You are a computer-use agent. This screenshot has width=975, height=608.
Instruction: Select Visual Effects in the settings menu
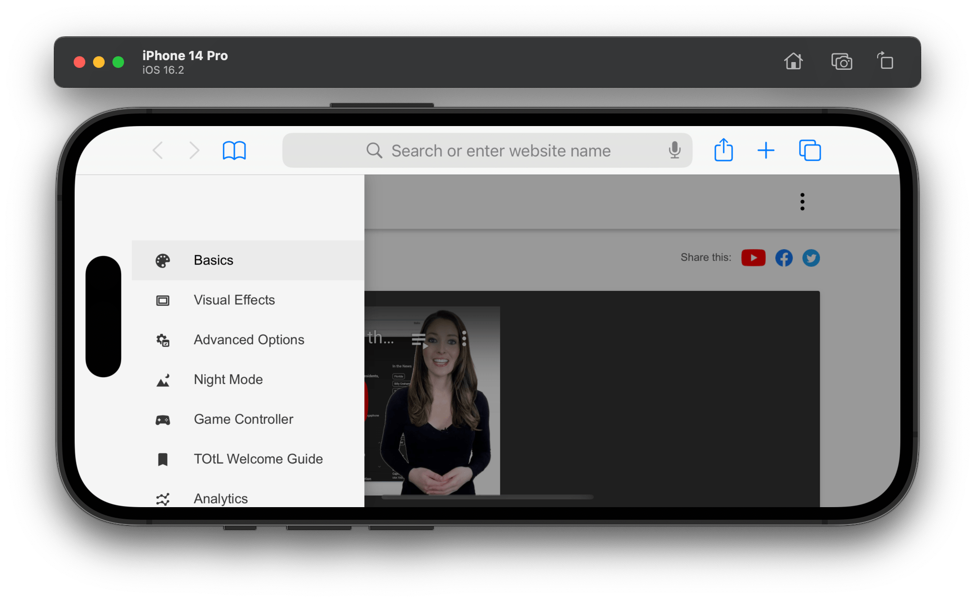[x=234, y=300]
